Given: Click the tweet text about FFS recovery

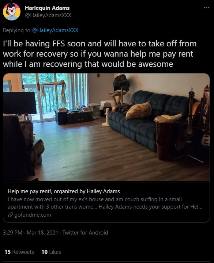Looking at the screenshot, I should coord(100,54).
